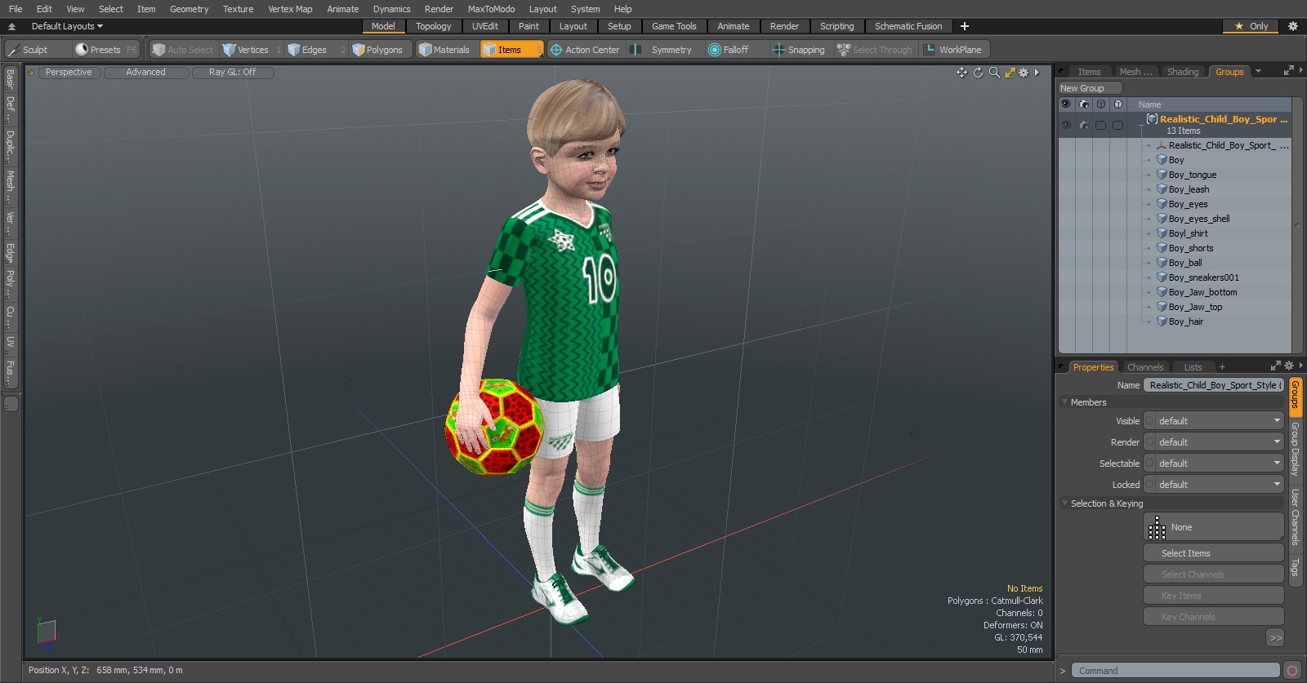1307x683 pixels.
Task: Activate the Sculpt tool
Action: pos(37,50)
